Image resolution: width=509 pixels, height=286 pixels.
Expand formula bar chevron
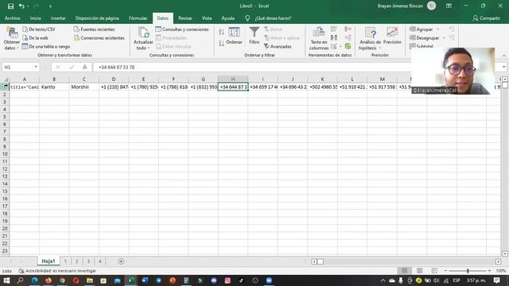[x=503, y=67]
